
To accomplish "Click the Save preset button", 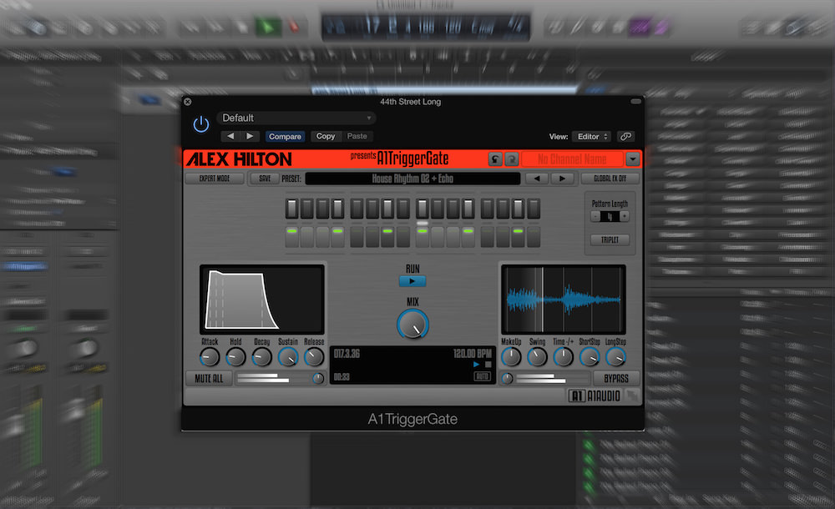I will [x=265, y=179].
